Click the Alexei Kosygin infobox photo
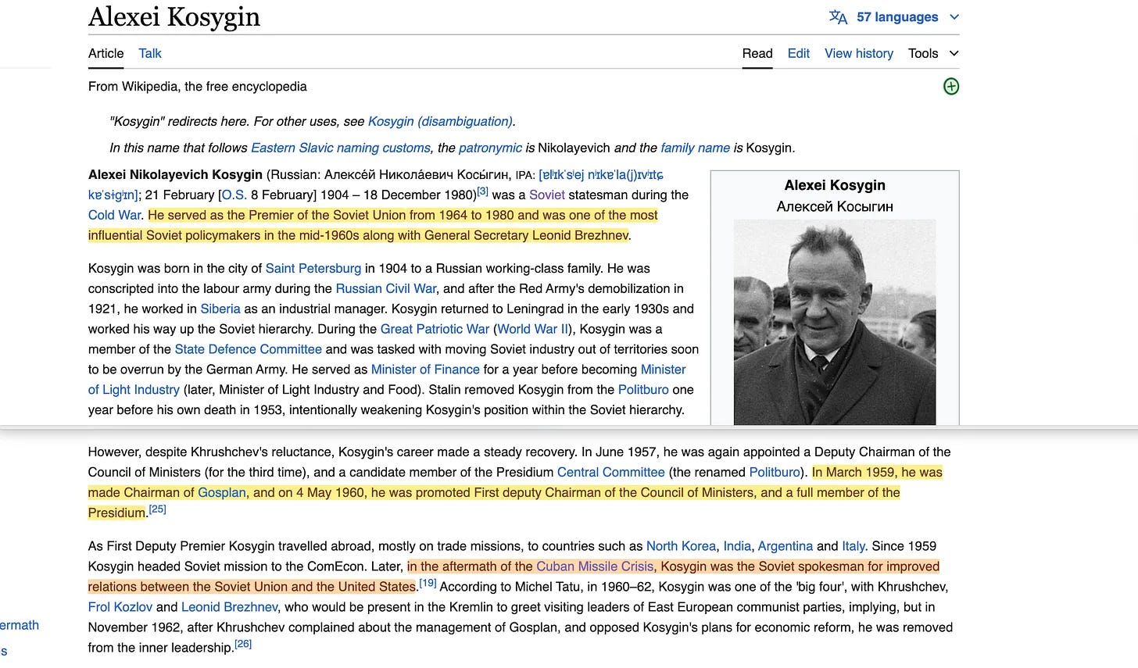The width and height of the screenshot is (1138, 668). (835, 322)
